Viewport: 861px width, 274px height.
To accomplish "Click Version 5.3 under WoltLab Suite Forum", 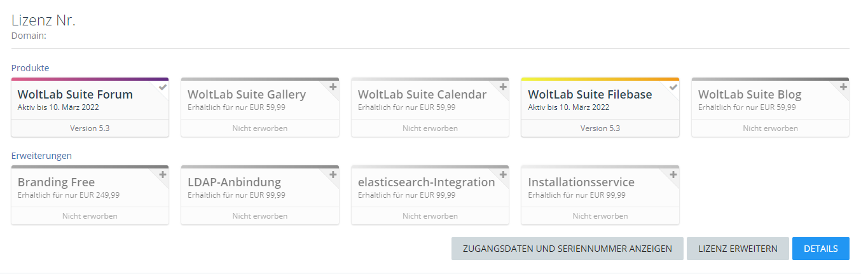I will coord(90,128).
